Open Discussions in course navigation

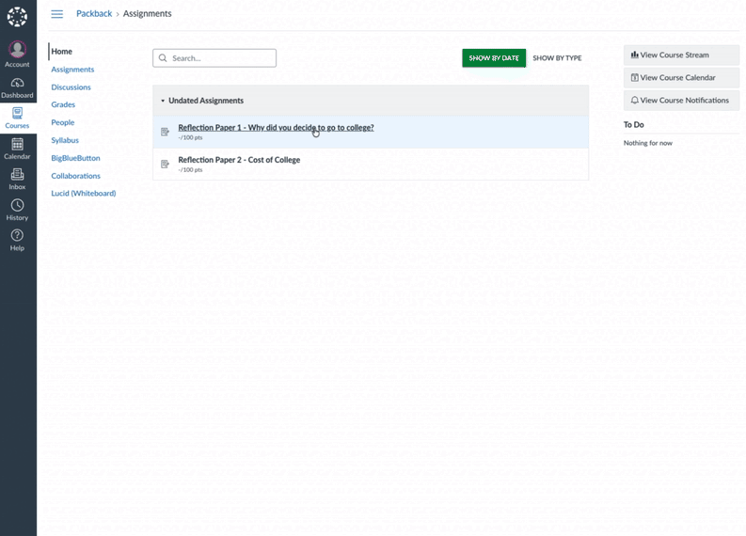pos(71,87)
